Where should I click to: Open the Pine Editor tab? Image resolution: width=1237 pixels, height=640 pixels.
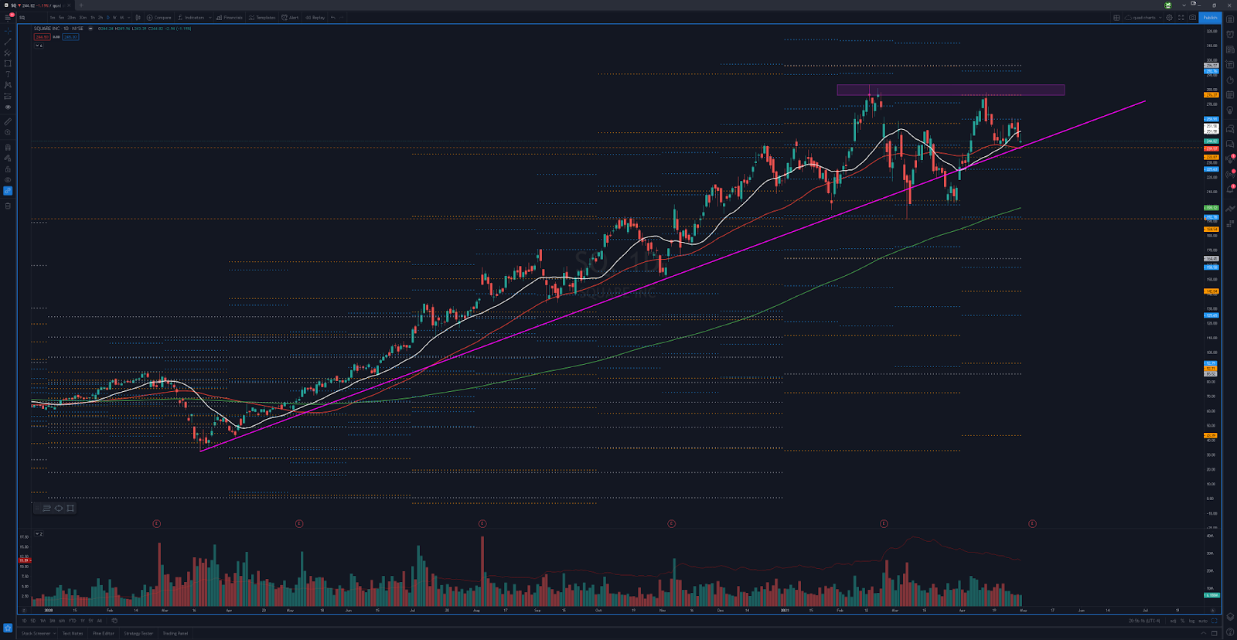[x=104, y=634]
